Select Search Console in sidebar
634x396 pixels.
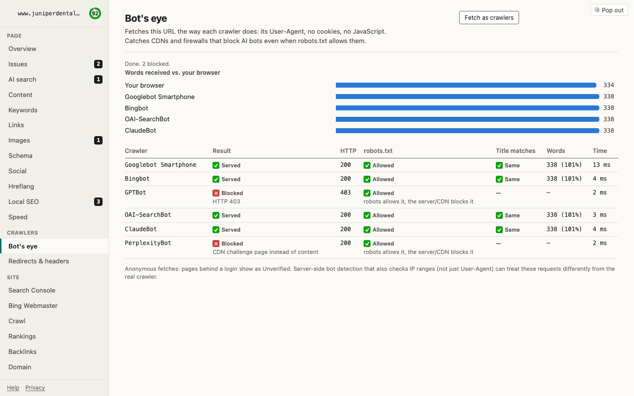coord(54,290)
